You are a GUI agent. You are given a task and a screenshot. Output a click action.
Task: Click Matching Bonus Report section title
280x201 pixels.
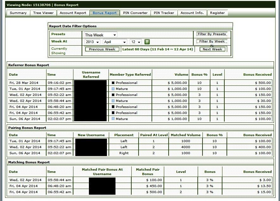(29, 162)
